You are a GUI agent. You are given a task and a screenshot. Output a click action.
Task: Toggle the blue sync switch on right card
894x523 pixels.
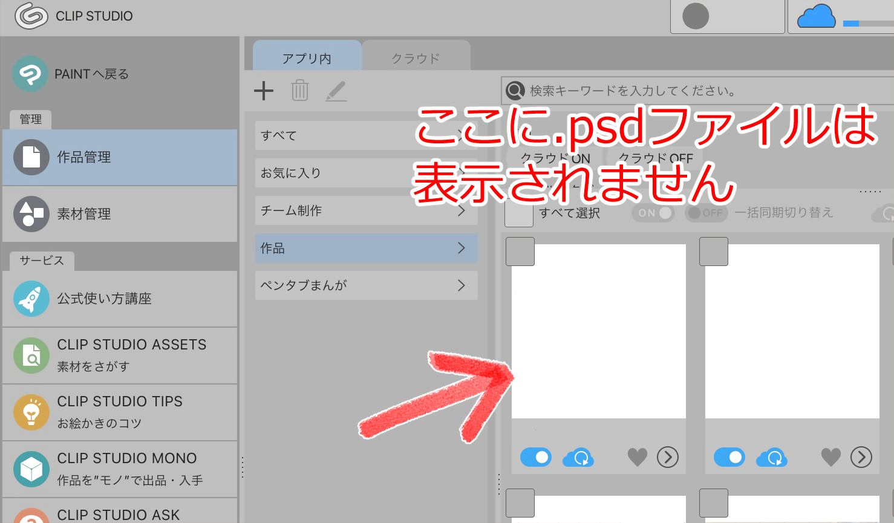[x=729, y=457]
